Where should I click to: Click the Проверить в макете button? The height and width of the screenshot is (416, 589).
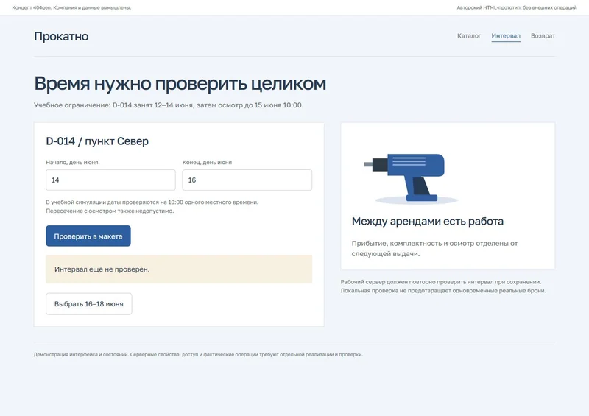[88, 236]
